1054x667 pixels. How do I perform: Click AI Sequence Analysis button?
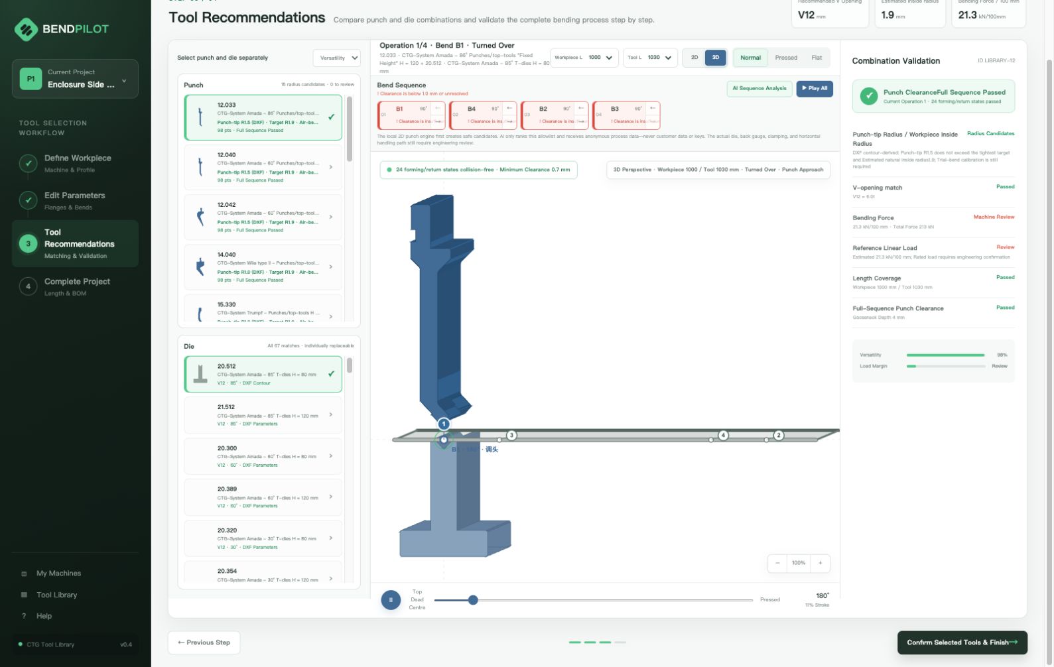[759, 88]
